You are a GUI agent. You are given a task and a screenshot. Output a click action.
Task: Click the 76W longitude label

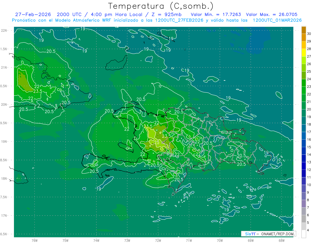(34, 240)
